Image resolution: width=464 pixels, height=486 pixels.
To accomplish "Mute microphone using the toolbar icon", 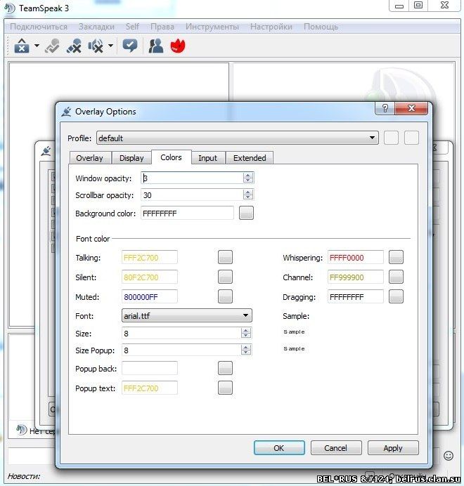I will pos(74,46).
